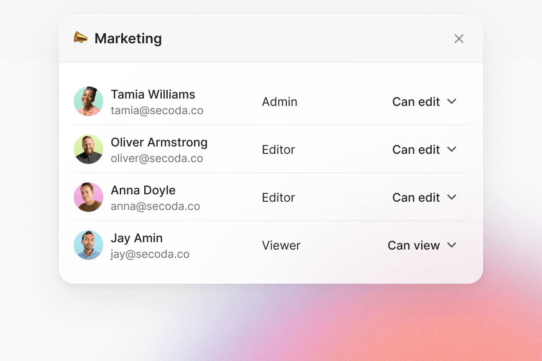Click the oliver@secoda.co email address
The height and width of the screenshot is (361, 542).
coord(157,158)
